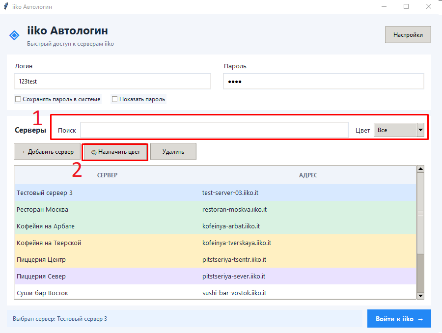Click address restoran-moskva.iiko.it
This screenshot has height=333, width=442.
point(235,210)
